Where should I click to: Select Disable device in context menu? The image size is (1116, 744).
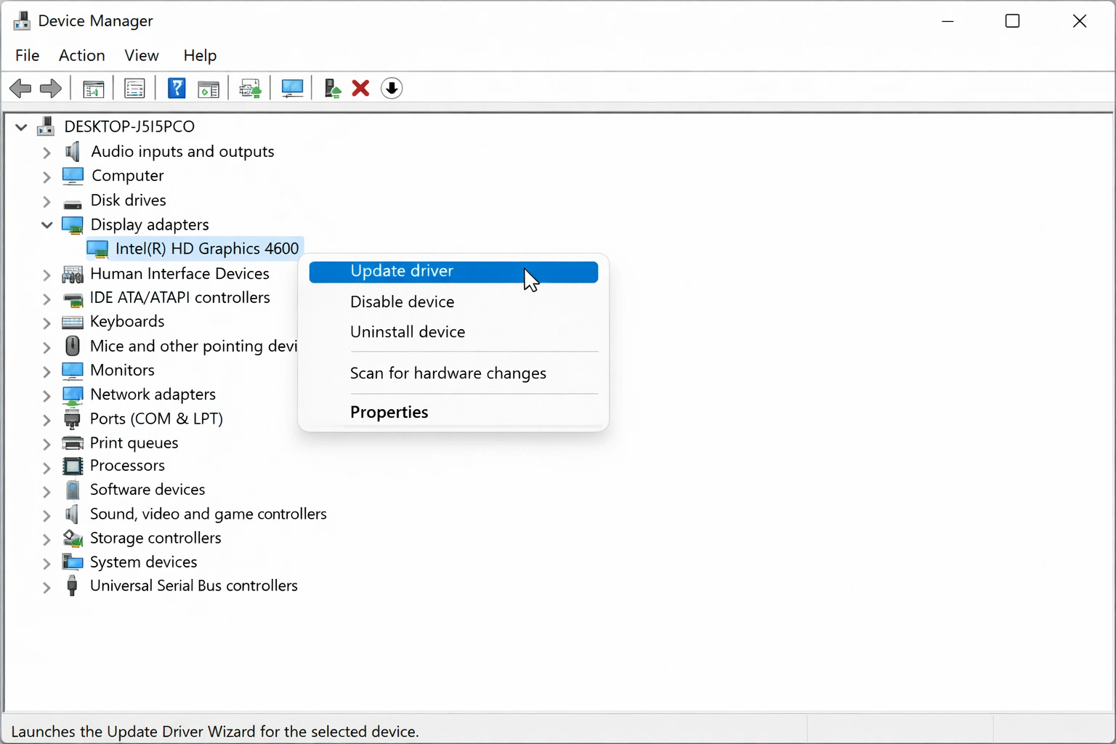click(402, 302)
